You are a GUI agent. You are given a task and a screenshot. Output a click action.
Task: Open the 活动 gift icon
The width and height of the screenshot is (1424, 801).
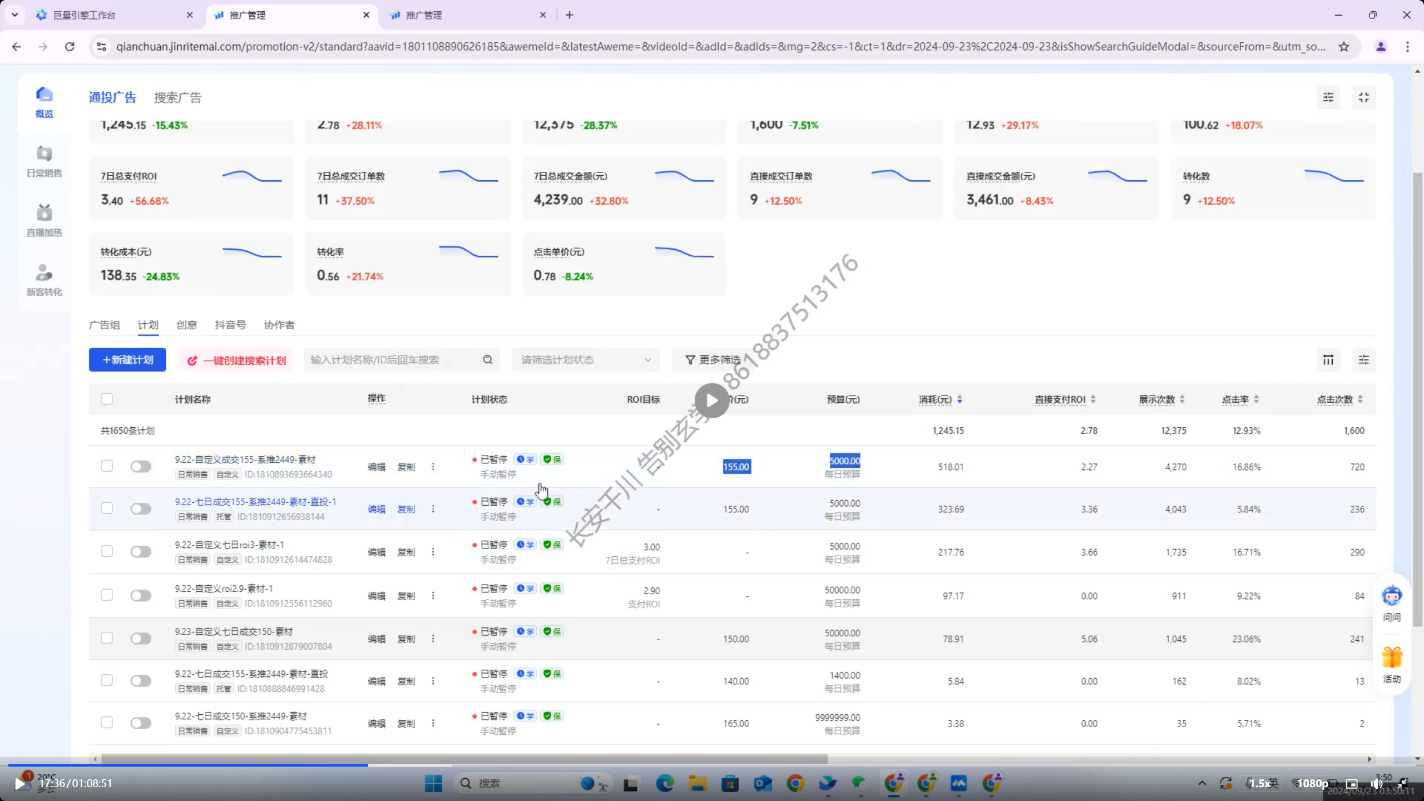point(1392,658)
